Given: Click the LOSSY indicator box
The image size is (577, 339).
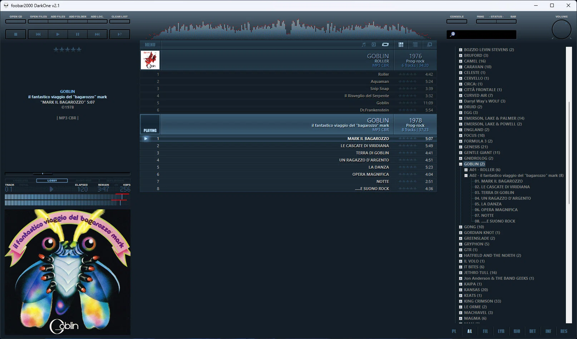Looking at the screenshot, I should coord(52,180).
